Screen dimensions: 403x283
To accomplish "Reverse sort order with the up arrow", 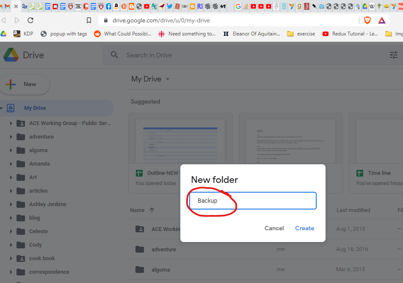I will pos(152,210).
